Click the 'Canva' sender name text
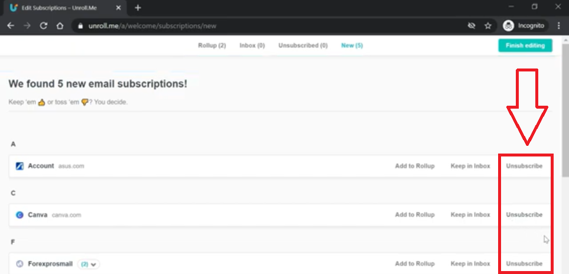This screenshot has height=274, width=569. click(38, 215)
